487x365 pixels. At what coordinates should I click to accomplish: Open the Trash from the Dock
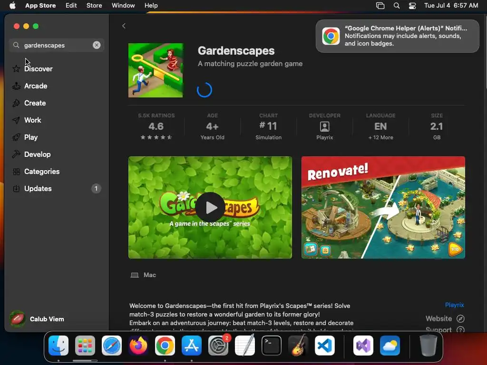tap(429, 346)
